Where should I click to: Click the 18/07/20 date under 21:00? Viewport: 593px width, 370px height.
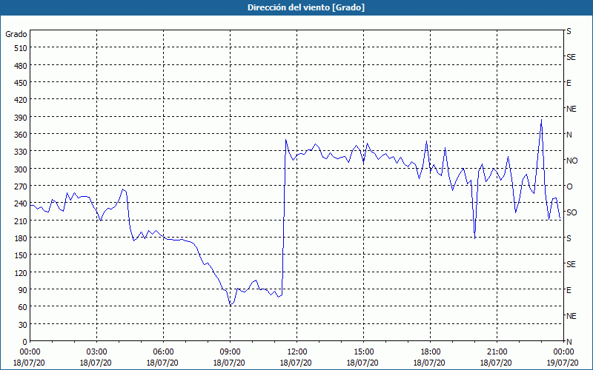tap(496, 363)
